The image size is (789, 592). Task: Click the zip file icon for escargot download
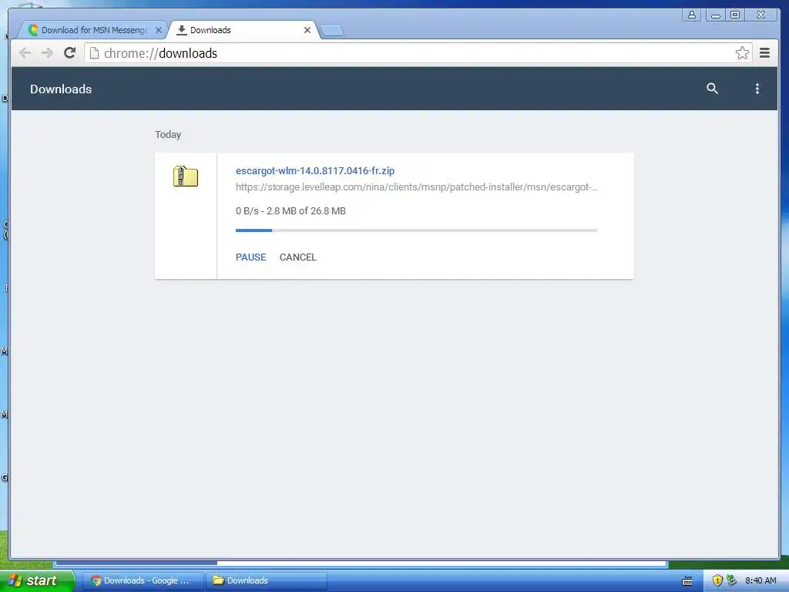[x=186, y=177]
